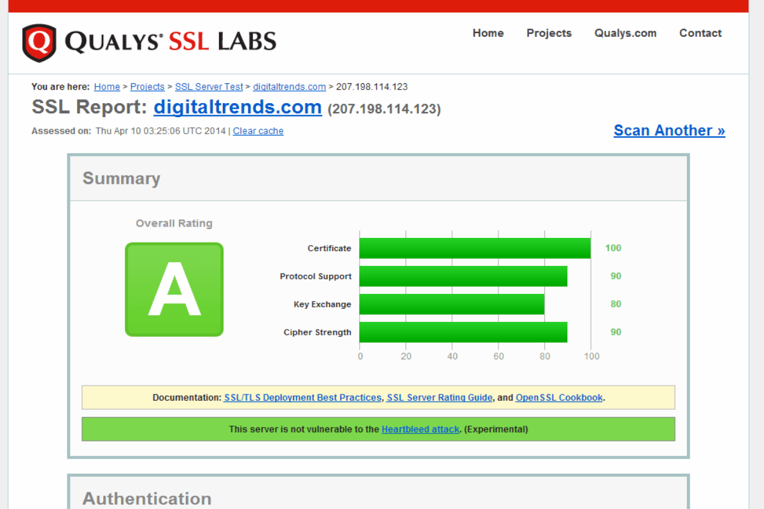Screen dimensions: 764x509
Task: Click the Cipher Strength score bar
Action: 463,332
